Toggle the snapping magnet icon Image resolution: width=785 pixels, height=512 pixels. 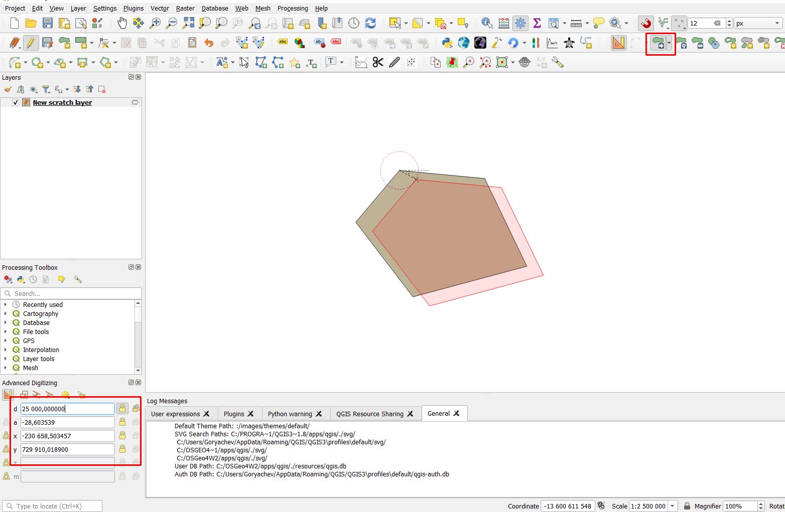point(646,23)
